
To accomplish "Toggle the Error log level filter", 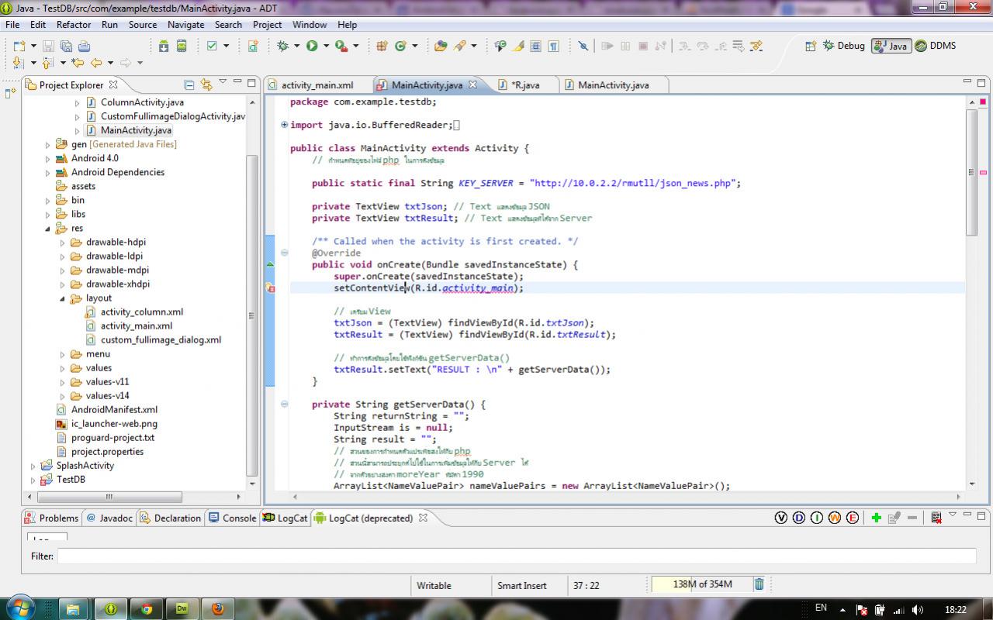I will (x=853, y=518).
